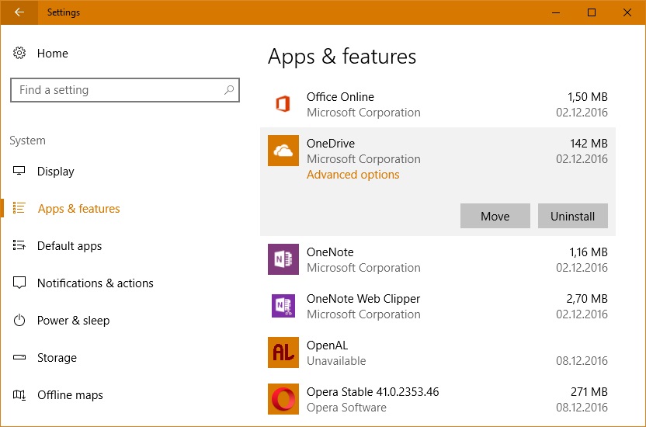The height and width of the screenshot is (427, 646).
Task: Open OneDrive Advanced options link
Action: [x=353, y=175]
